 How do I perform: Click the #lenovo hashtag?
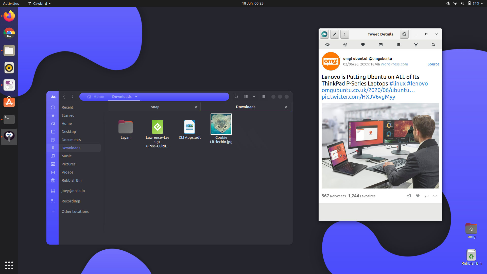pos(417,83)
